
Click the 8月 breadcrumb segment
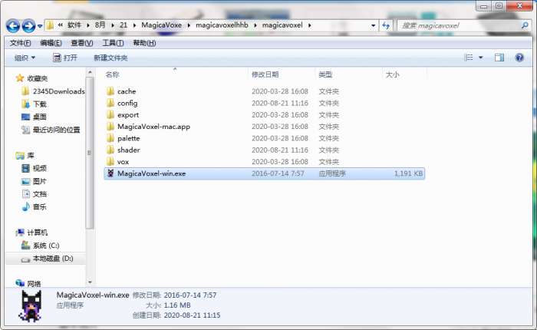(100, 25)
